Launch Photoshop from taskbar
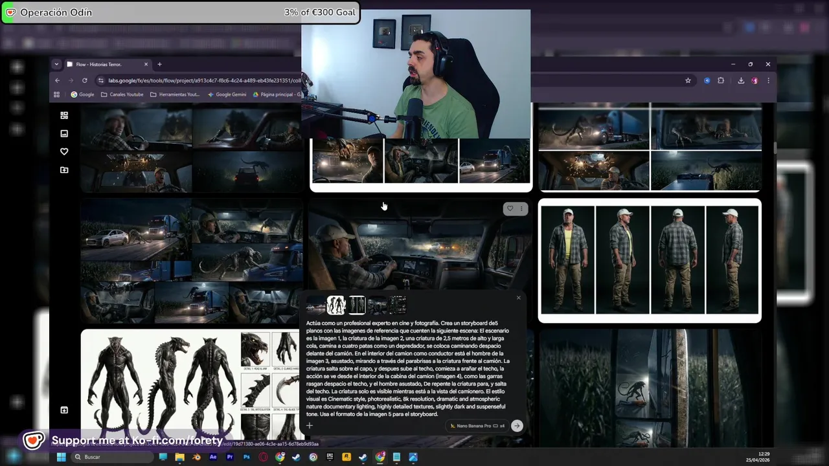The height and width of the screenshot is (466, 829). click(246, 457)
